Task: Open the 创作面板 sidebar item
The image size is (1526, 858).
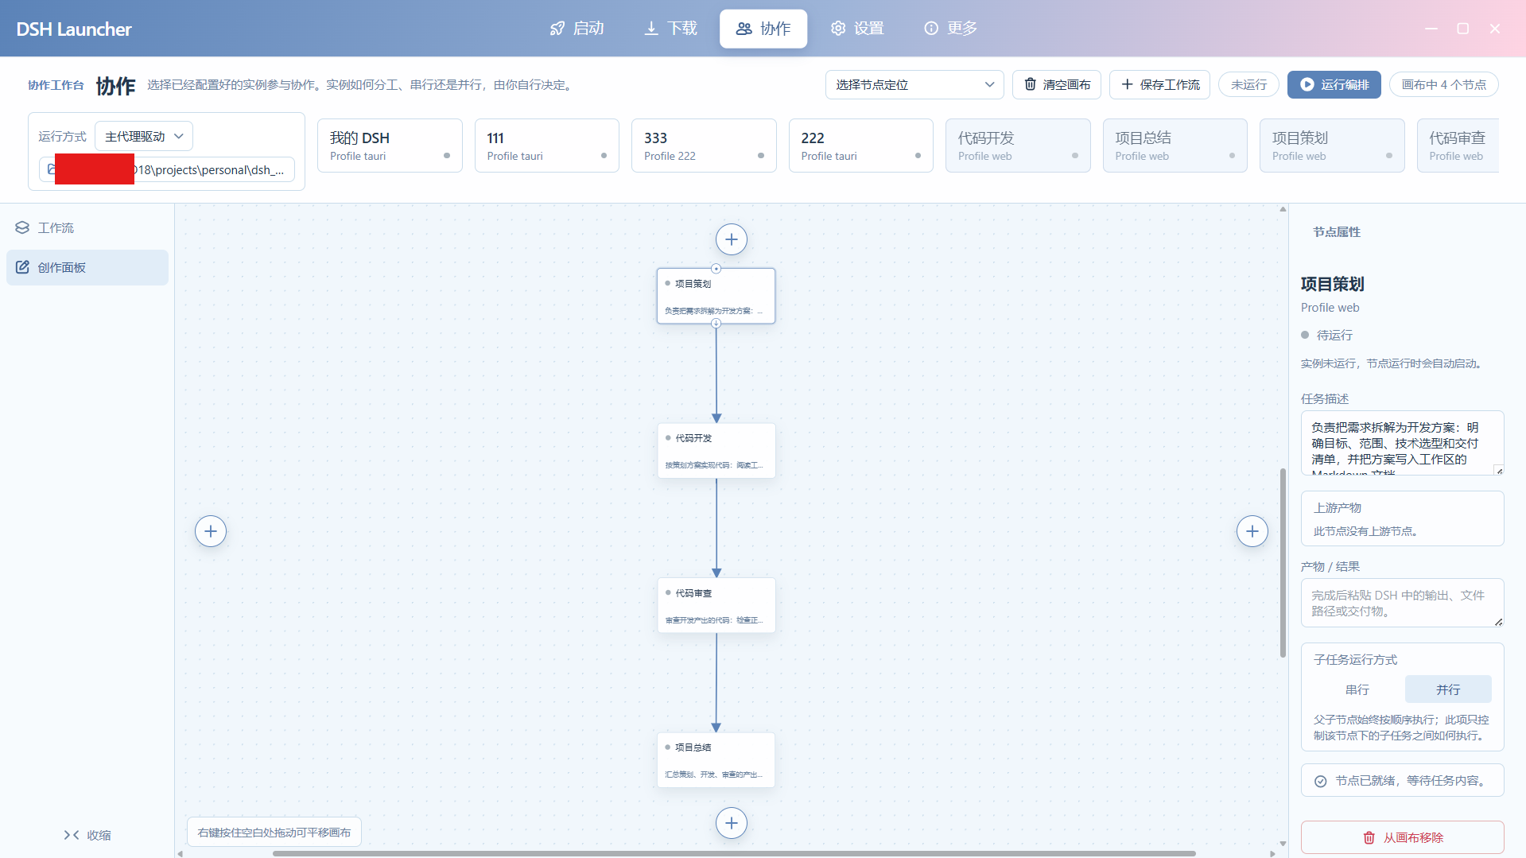Action: (87, 268)
